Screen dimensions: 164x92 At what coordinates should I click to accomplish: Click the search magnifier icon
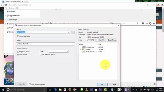[138, 24]
